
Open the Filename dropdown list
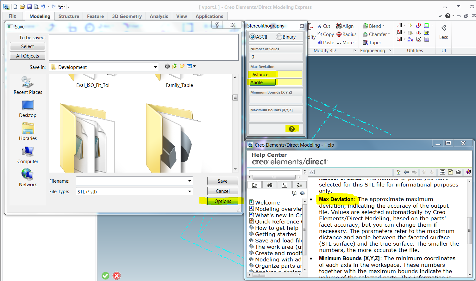click(x=190, y=181)
